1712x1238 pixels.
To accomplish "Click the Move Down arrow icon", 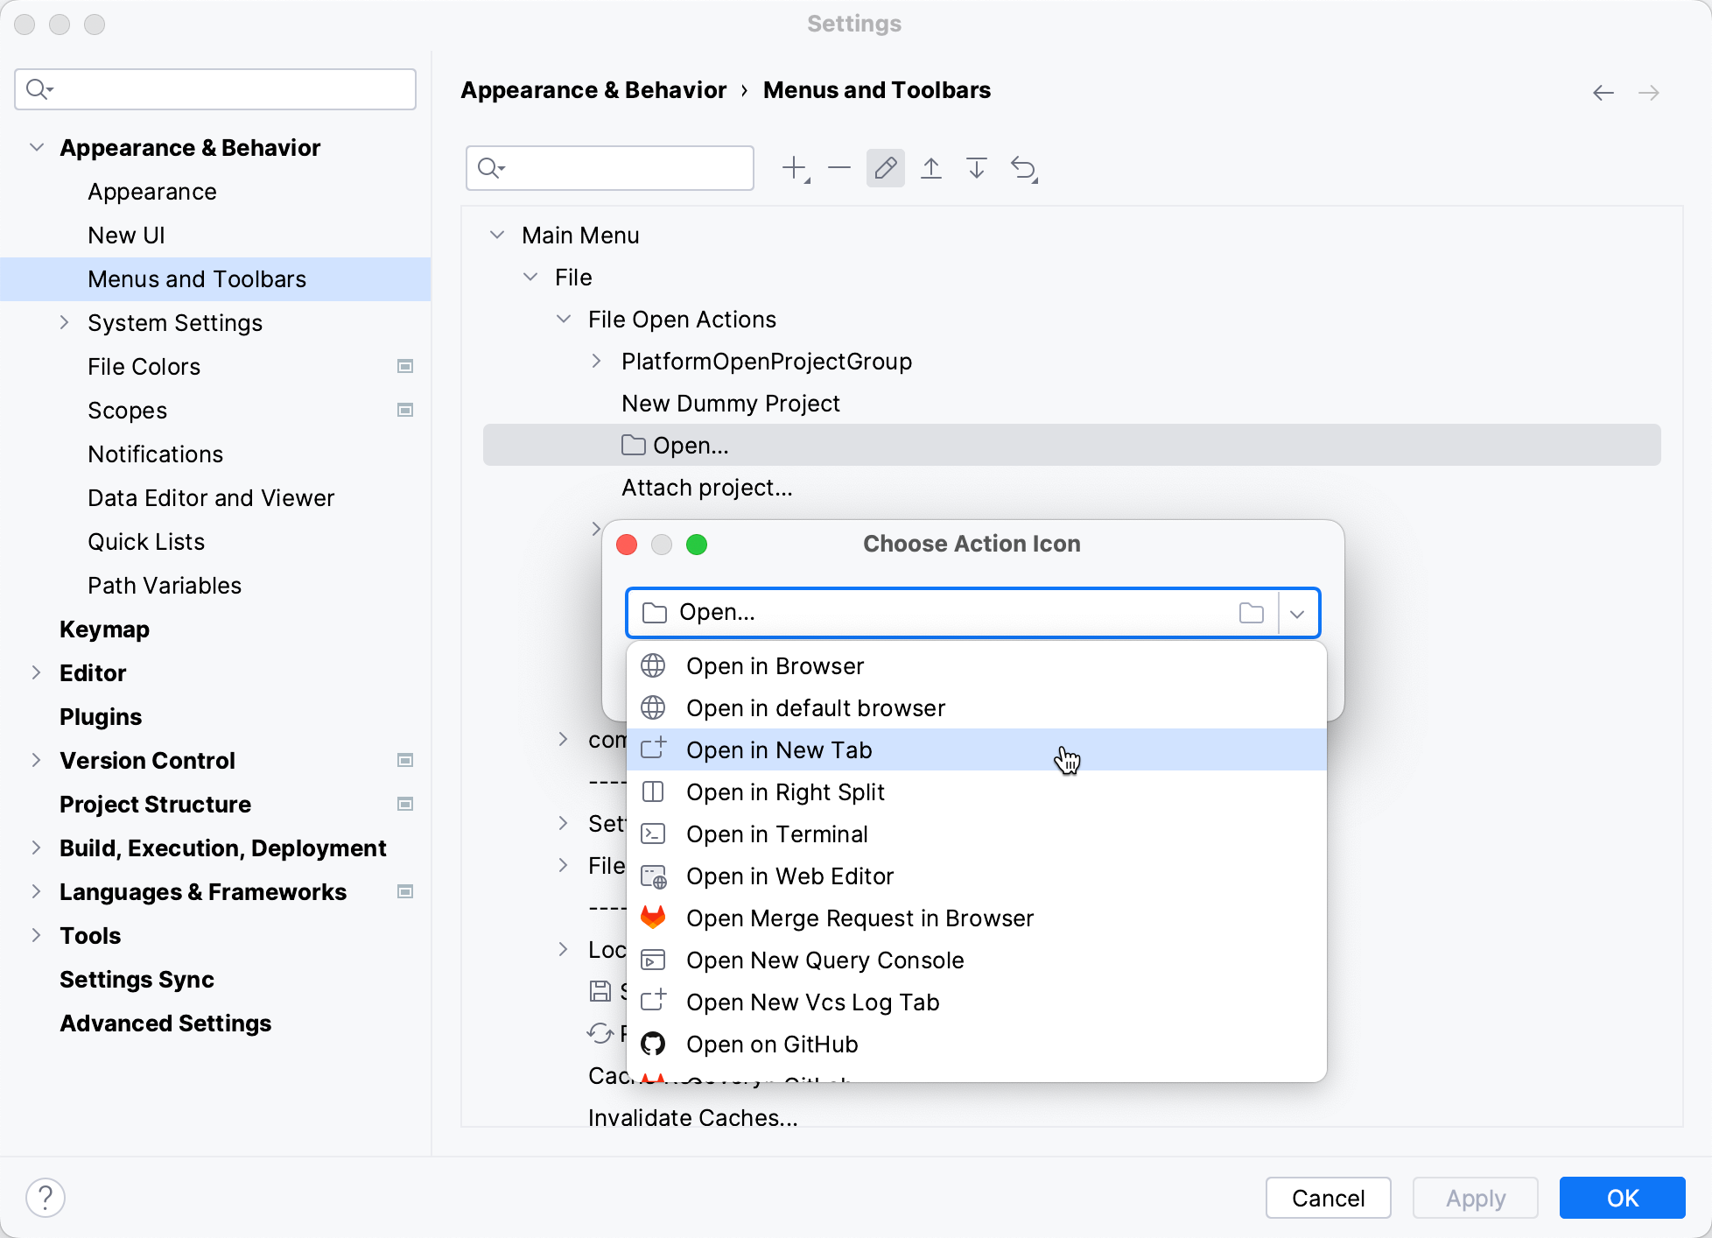I will 977,168.
